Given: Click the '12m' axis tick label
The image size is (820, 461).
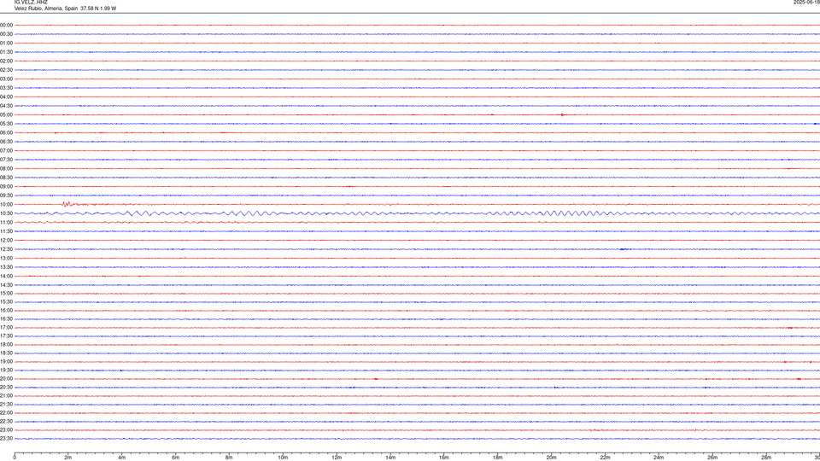Looking at the screenshot, I should (337, 458).
